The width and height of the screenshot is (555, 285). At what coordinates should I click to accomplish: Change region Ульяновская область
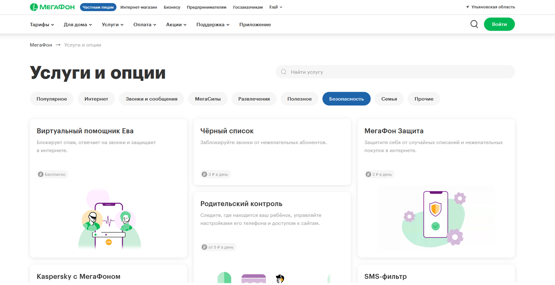tap(493, 7)
